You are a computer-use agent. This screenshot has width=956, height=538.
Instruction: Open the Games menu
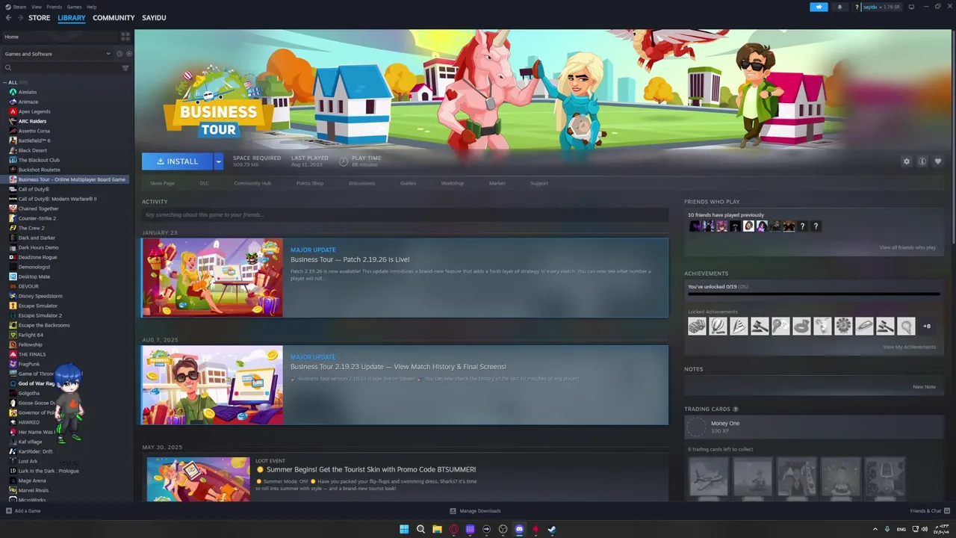(x=74, y=7)
